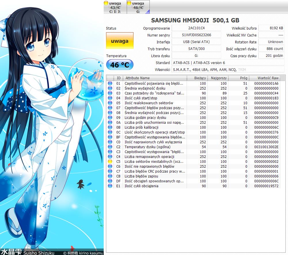Select the C: I: J: disk tab
Viewport: 288px width, 255px height.
(x=115, y=7)
